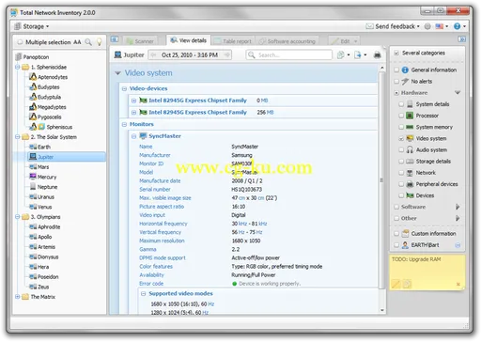Screen dimensions: 481x342
Task: Click the details pane vertical scrollbar
Action: [x=382, y=180]
